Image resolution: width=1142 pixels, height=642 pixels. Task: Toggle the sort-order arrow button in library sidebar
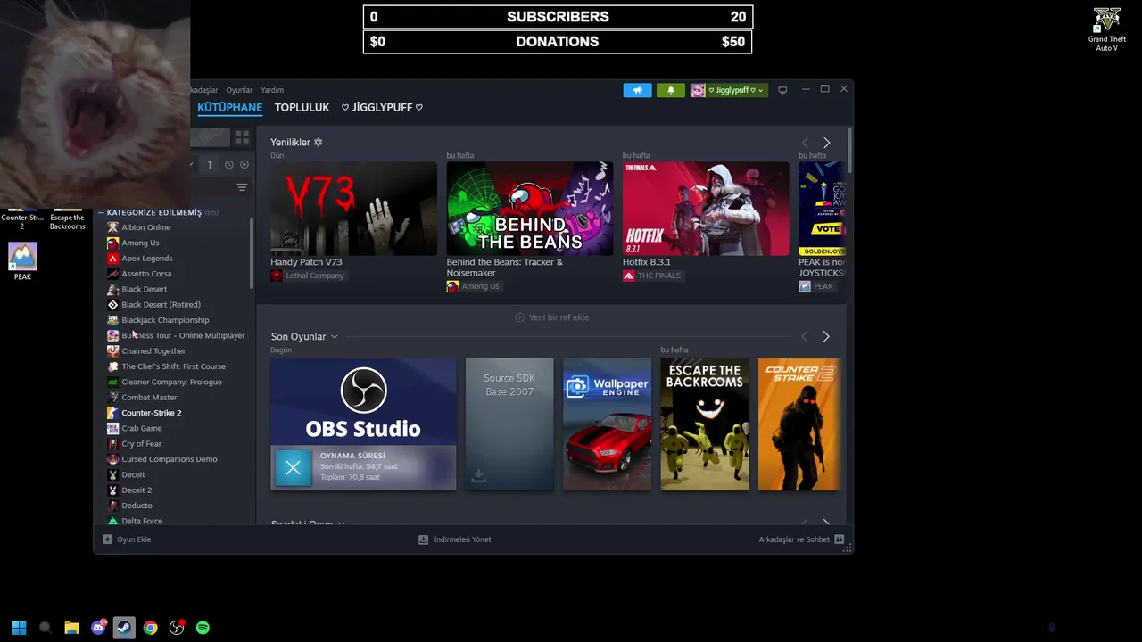(210, 165)
